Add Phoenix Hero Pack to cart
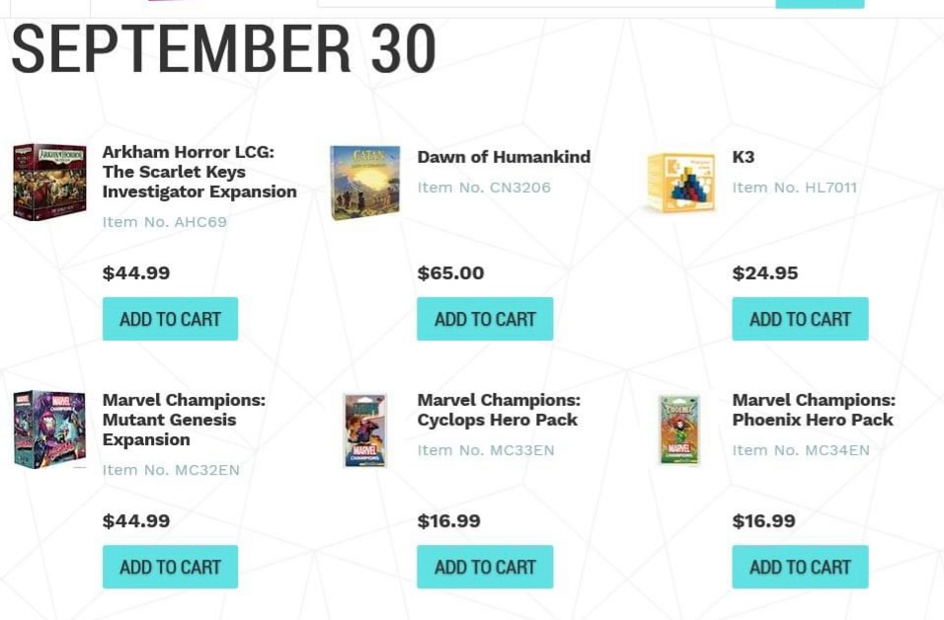The width and height of the screenshot is (944, 620). pos(800,567)
